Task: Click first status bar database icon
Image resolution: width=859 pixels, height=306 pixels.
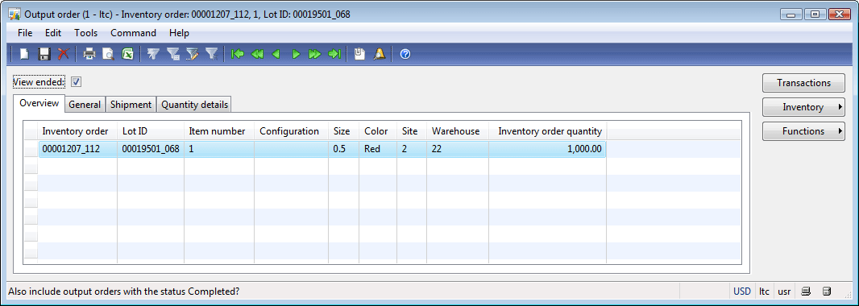Action: [806, 292]
